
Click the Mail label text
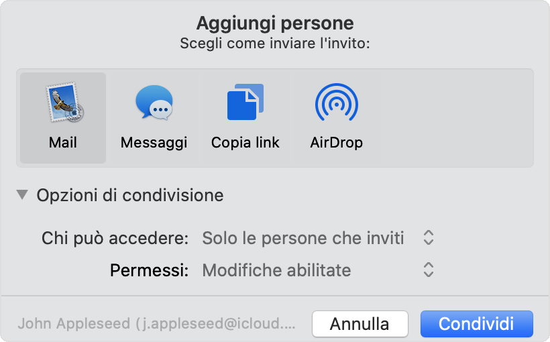63,142
